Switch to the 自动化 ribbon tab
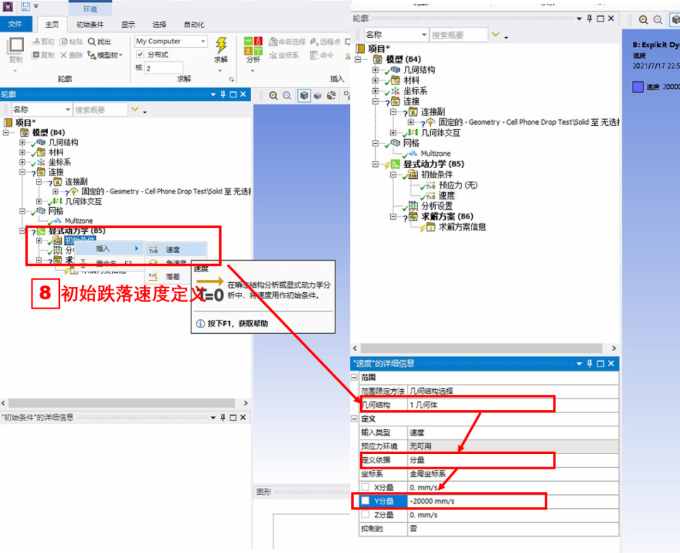 [194, 25]
